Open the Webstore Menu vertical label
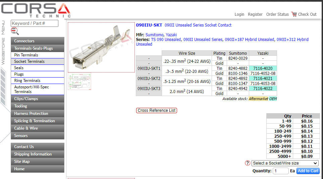Image resolution: width=323 pixels, height=179 pixels. (3, 43)
